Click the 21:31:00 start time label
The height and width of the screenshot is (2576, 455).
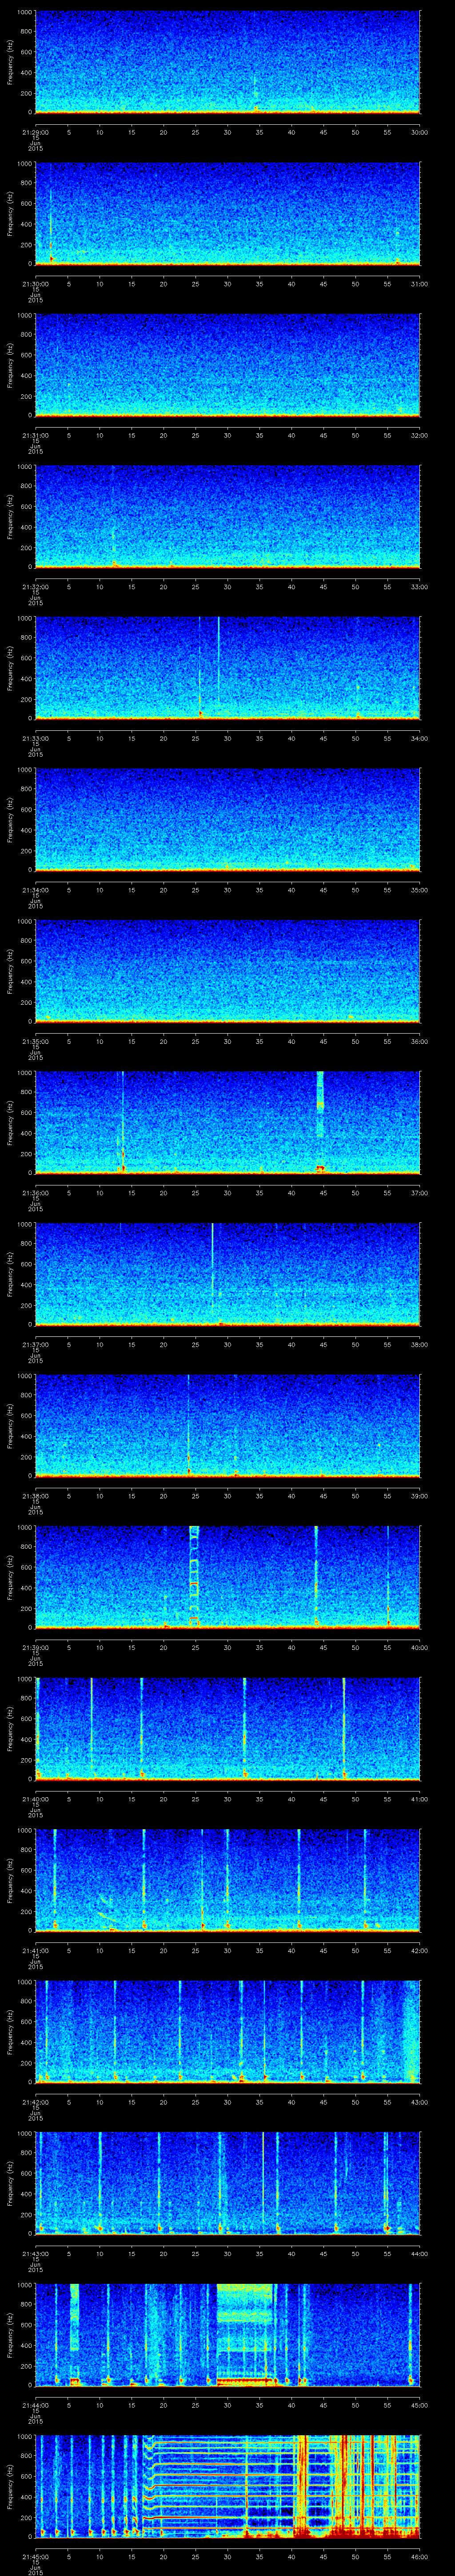click(35, 435)
